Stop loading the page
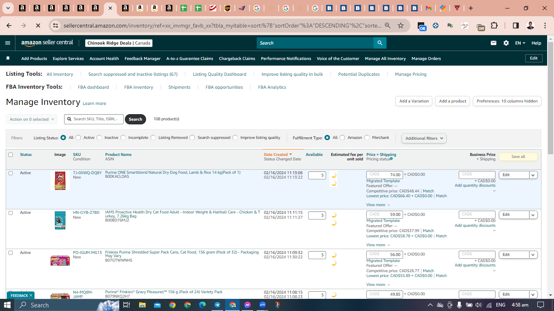 tap(38, 26)
